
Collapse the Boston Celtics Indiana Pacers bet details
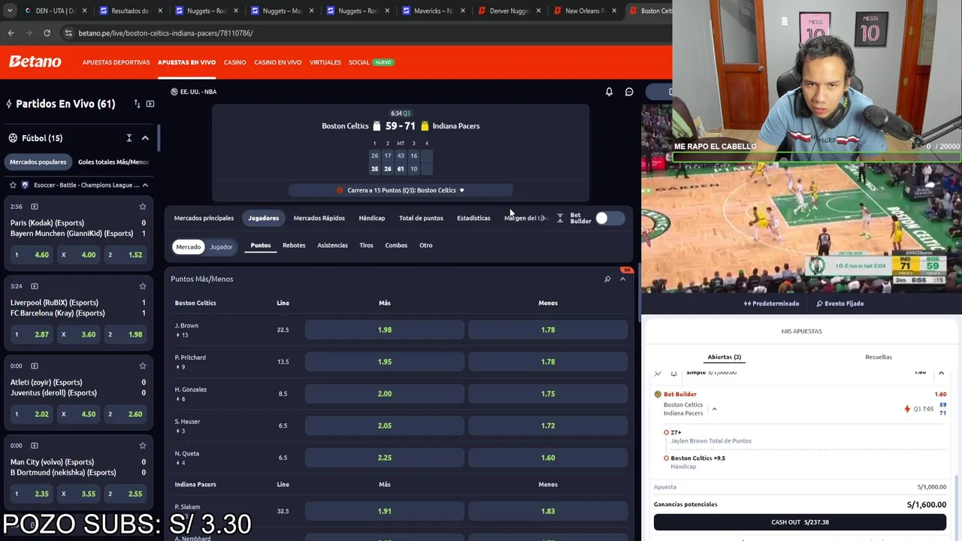tap(714, 409)
